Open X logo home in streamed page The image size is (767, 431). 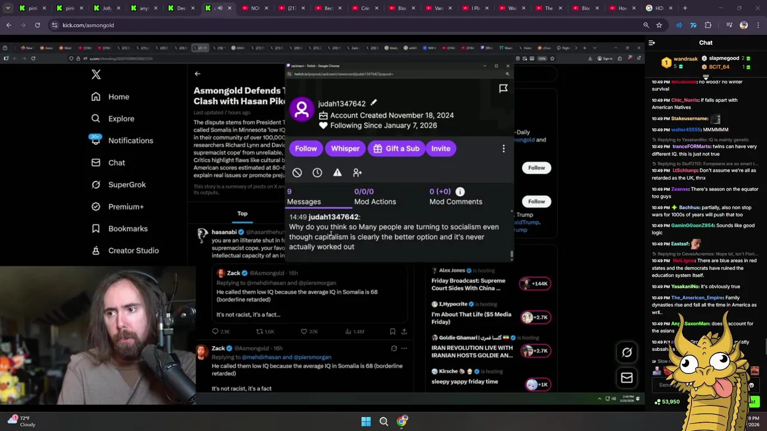tap(96, 75)
